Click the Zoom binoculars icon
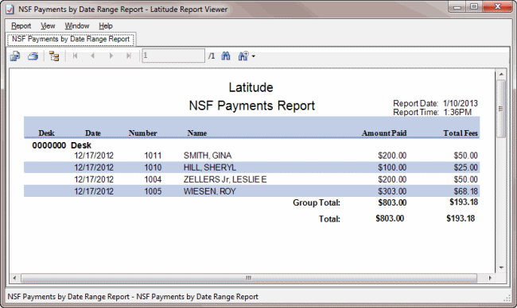Screen dimensions: 517x308 pyautogui.click(x=243, y=56)
